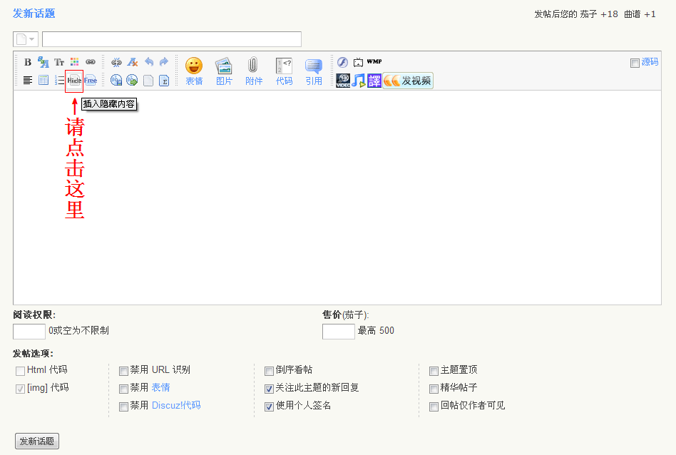676x455 pixels.
Task: Toggle the 源码 source code checkbox
Action: click(635, 63)
